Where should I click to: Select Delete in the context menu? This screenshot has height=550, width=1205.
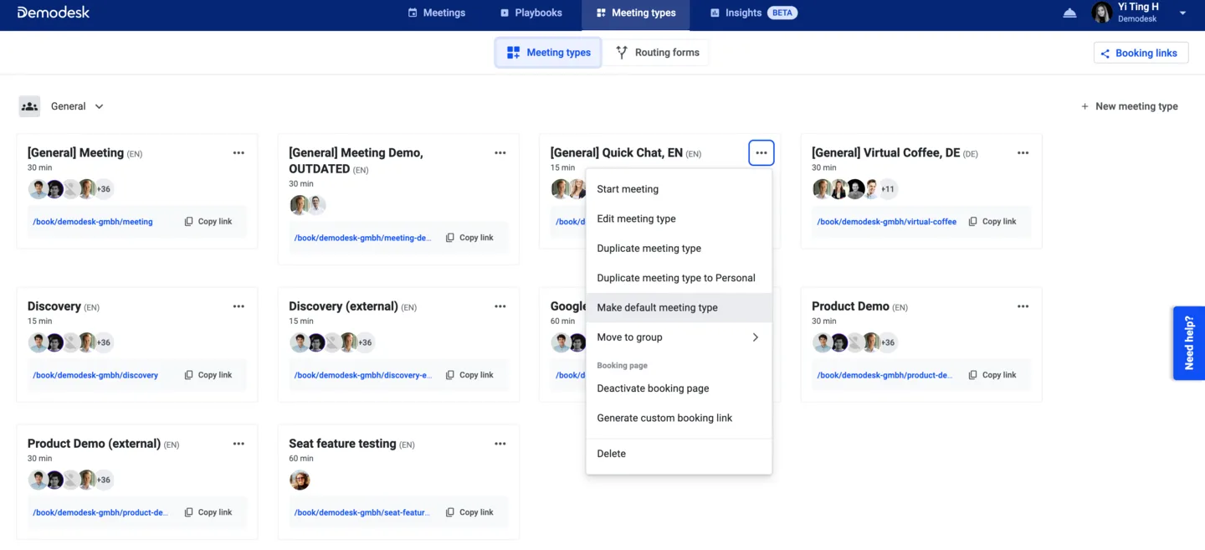pyautogui.click(x=679, y=454)
